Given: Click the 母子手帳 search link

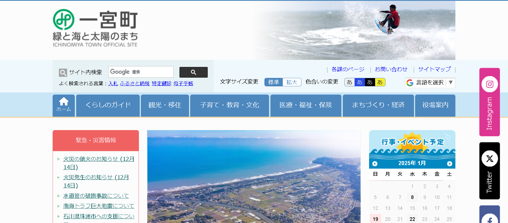Looking at the screenshot, I should (x=183, y=84).
